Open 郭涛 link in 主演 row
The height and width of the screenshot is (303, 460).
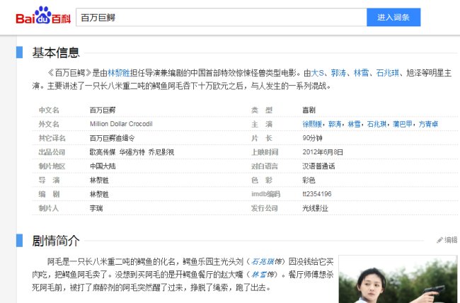[x=335, y=124]
